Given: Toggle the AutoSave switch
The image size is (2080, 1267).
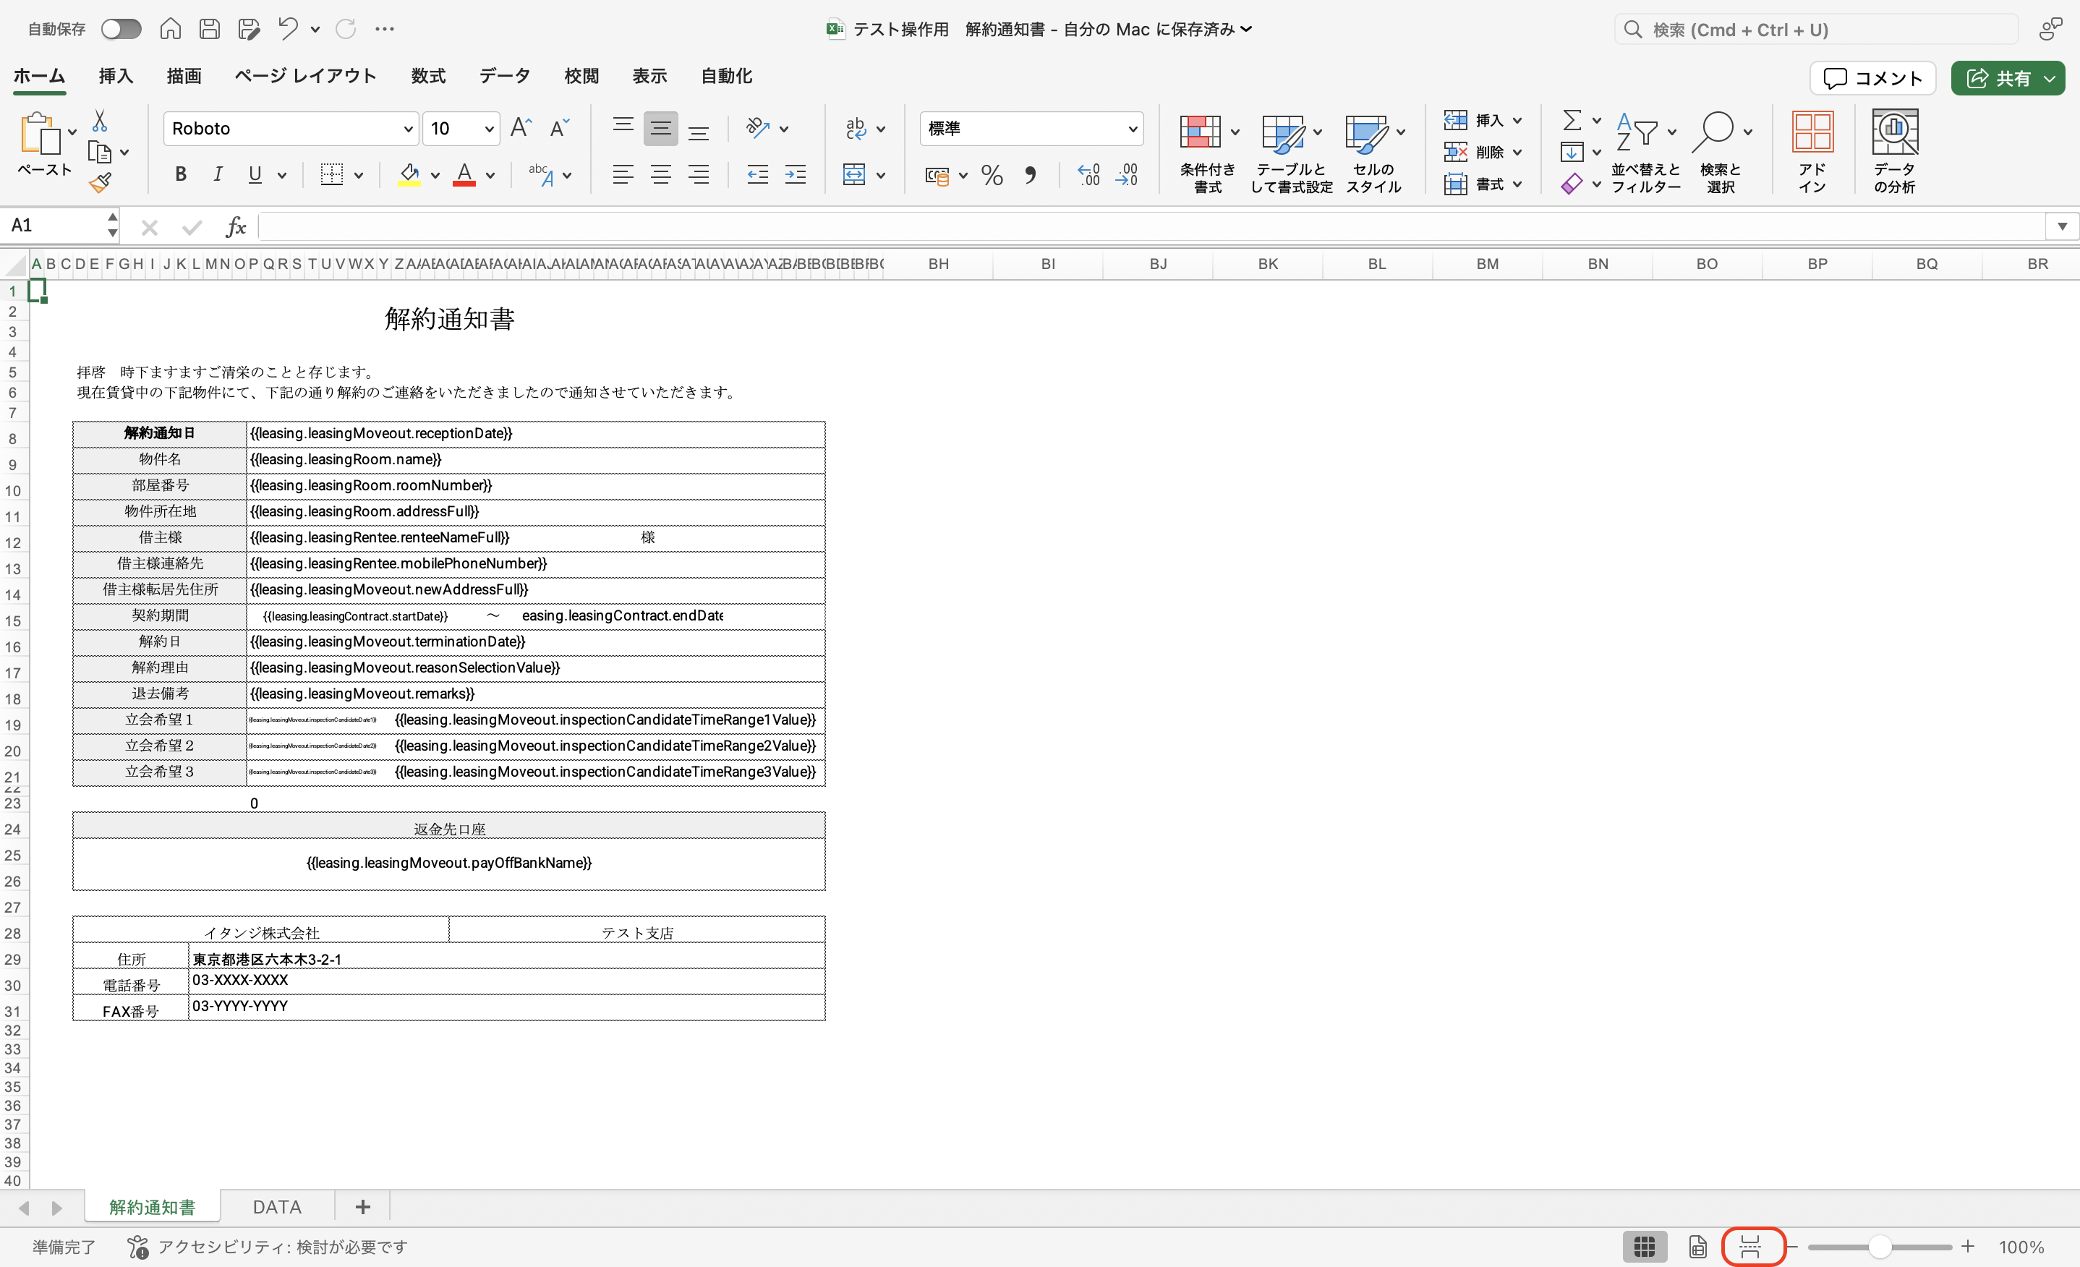Looking at the screenshot, I should tap(121, 30).
